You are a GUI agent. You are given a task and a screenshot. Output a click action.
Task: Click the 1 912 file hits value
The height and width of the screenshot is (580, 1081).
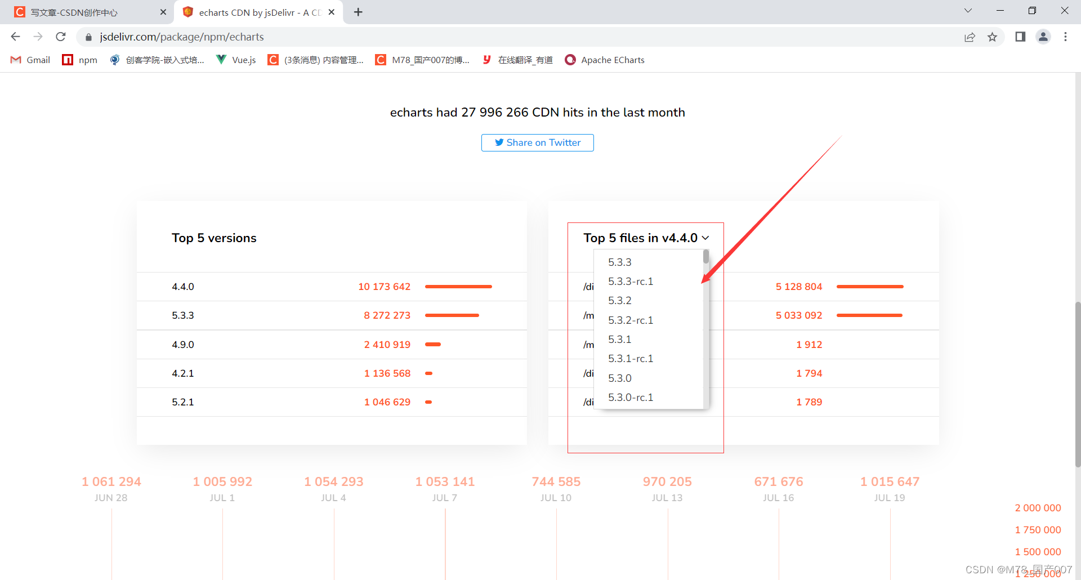(x=809, y=345)
